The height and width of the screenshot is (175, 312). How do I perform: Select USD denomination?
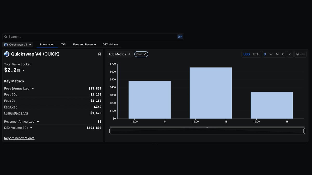[x=246, y=54]
